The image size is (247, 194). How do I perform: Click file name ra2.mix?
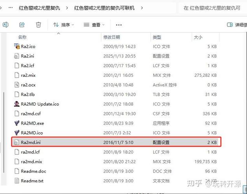[x=28, y=75]
